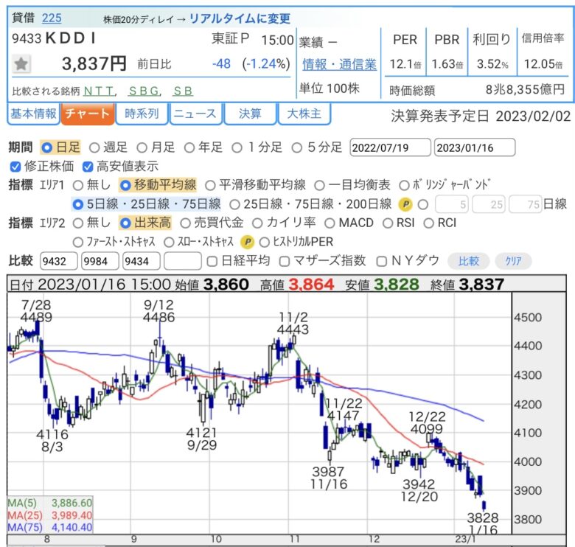Click the premium P icon beside custom moving average
This screenshot has width=575, height=547.
[x=405, y=204]
